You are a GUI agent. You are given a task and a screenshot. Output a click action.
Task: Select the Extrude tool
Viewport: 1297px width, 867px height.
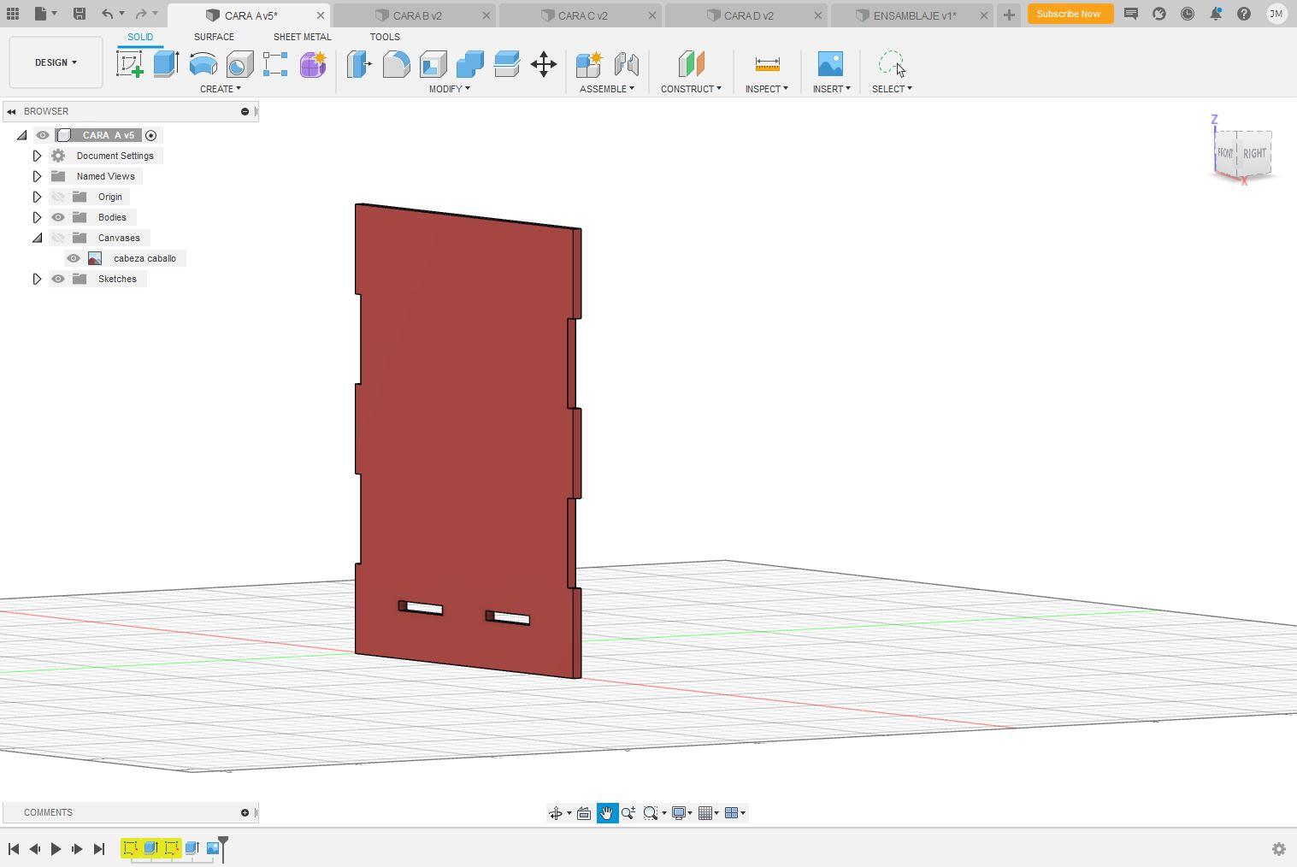166,64
